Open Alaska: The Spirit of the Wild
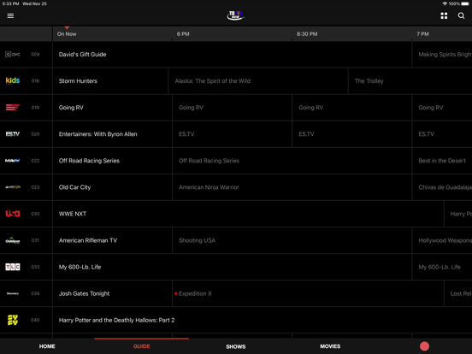The image size is (472, 354). pyautogui.click(x=258, y=81)
